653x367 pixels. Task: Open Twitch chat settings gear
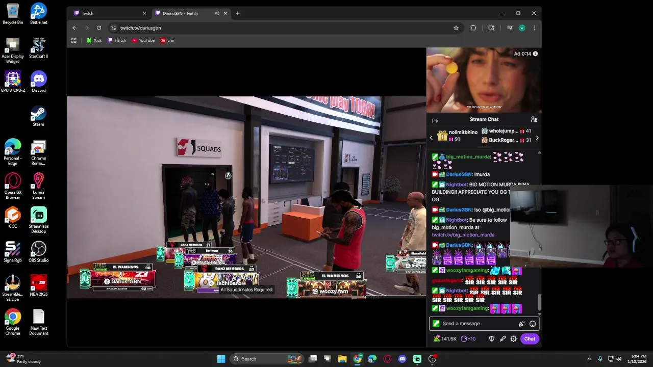click(x=514, y=339)
